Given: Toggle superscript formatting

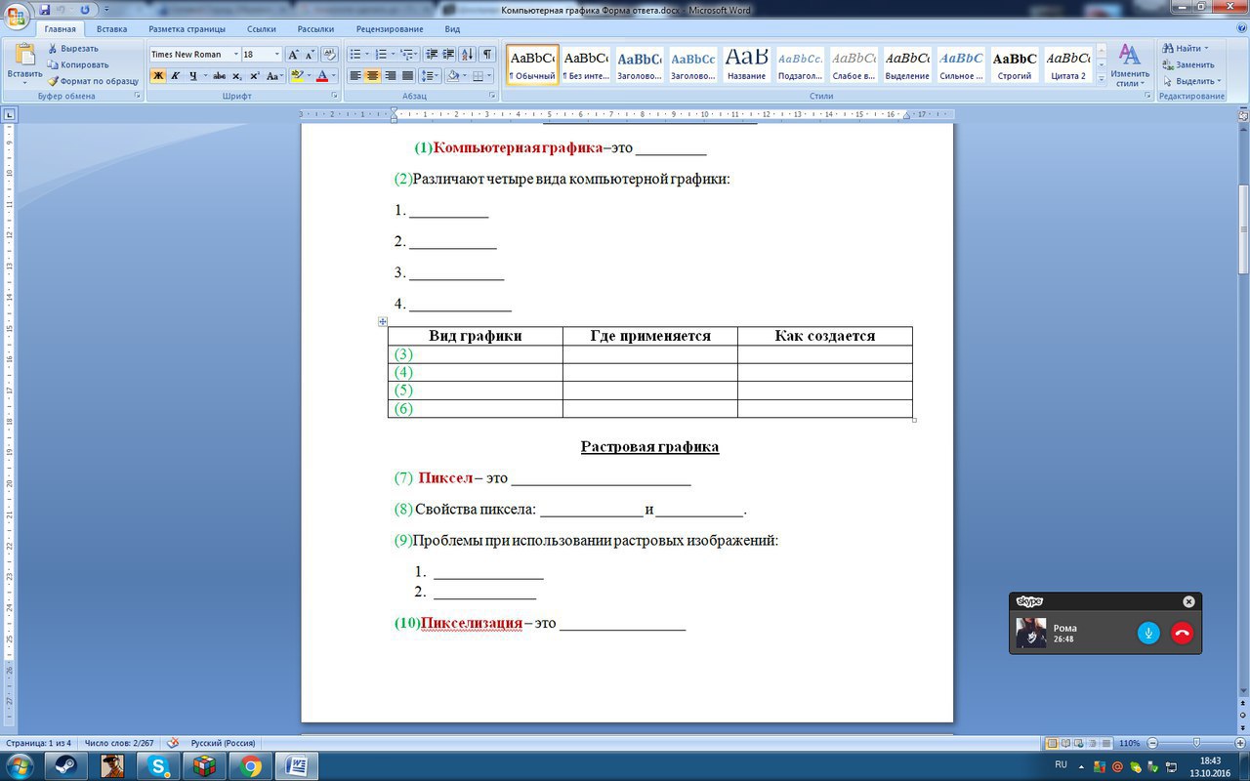Looking at the screenshot, I should coord(255,76).
